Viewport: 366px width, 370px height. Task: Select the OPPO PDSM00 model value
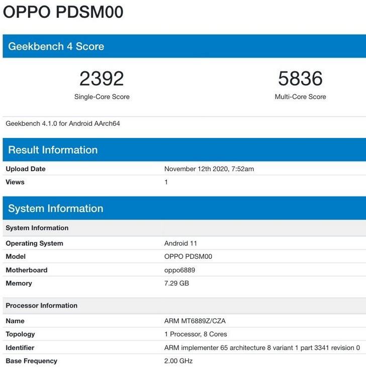pyautogui.click(x=188, y=257)
